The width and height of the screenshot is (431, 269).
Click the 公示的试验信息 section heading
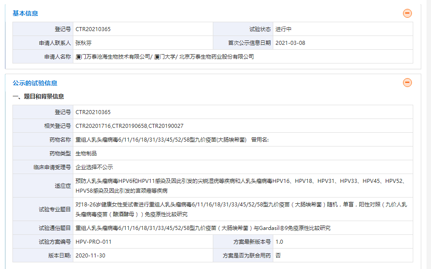pyautogui.click(x=35, y=83)
